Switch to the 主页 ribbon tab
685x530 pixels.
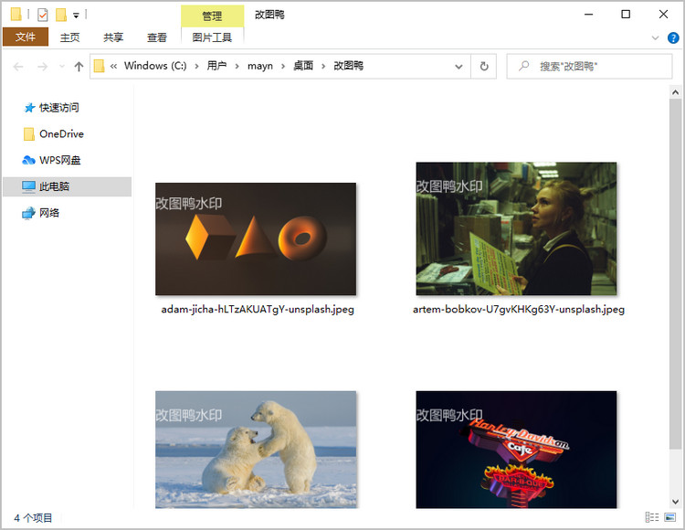[x=70, y=37]
